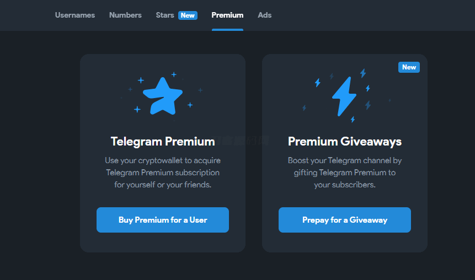Click the blue star Telegram Premium icon

162,95
